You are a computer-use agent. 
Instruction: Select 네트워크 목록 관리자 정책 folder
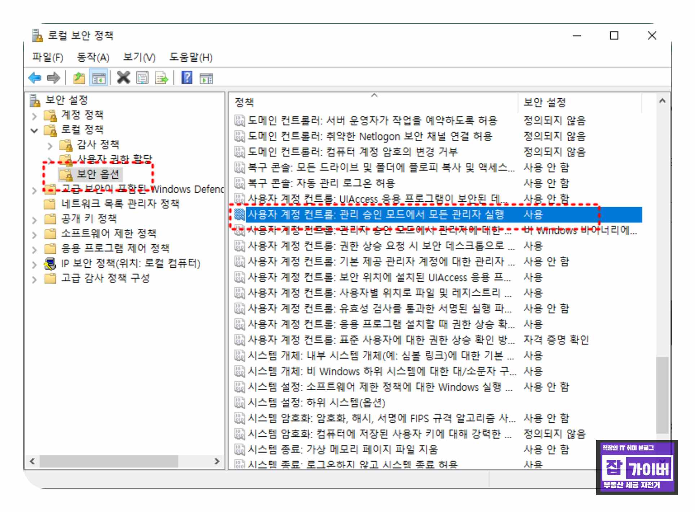point(120,204)
